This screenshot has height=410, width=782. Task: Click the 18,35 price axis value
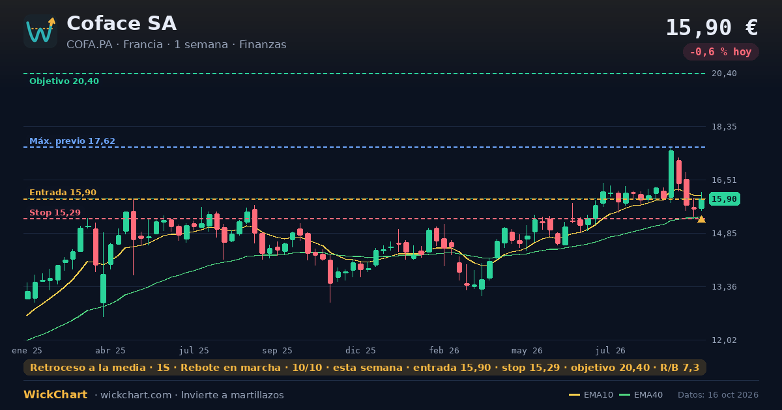(x=724, y=127)
